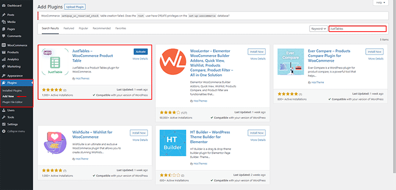Open the Ever Compare plugin title link
The height and width of the screenshot is (190, 396).
click(329, 56)
